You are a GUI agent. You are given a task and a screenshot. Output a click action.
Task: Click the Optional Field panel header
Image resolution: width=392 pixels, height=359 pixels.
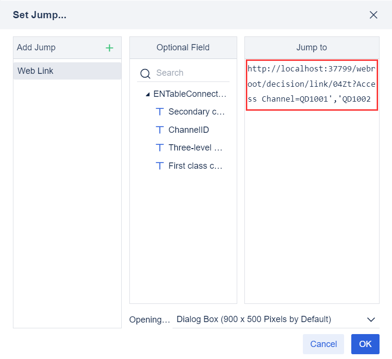(x=183, y=47)
